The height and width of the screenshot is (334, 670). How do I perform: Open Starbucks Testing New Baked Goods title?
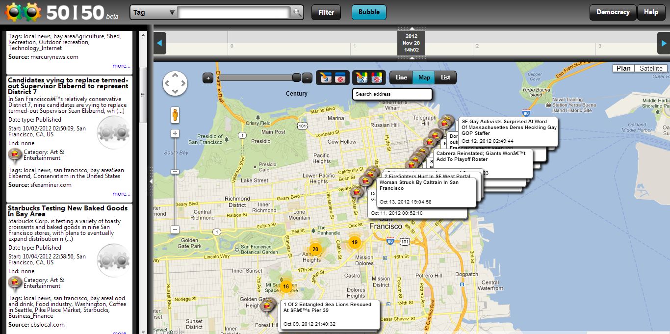68,211
